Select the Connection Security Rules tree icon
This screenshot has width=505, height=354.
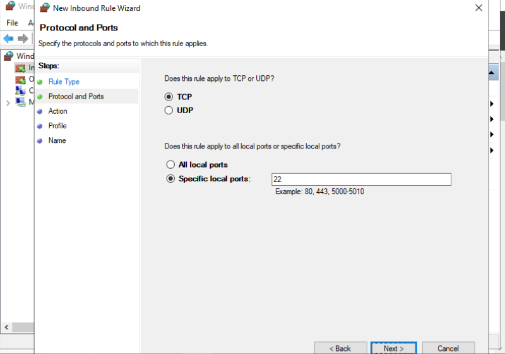click(20, 90)
